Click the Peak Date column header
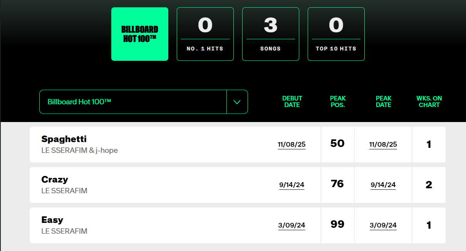Screen dimensions: 466x251 point(384,102)
